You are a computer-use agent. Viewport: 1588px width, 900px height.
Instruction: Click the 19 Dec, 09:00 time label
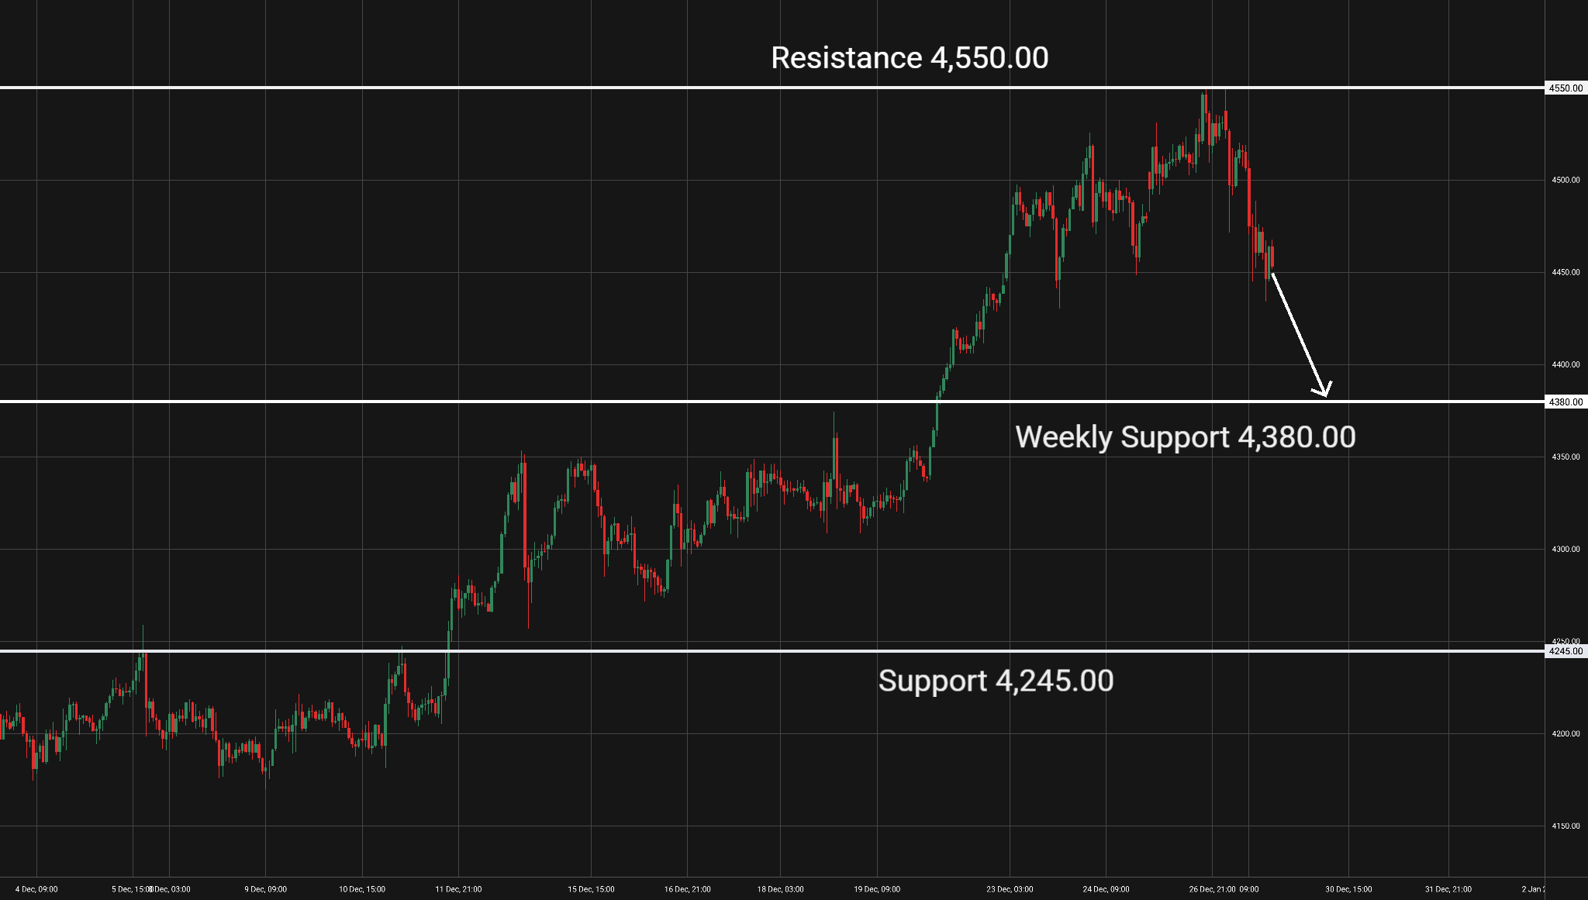click(x=877, y=889)
